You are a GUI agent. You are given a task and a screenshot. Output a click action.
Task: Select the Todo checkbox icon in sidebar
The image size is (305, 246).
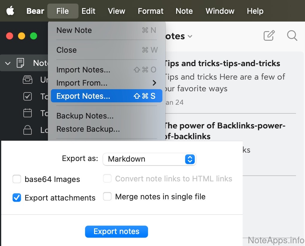(28, 96)
